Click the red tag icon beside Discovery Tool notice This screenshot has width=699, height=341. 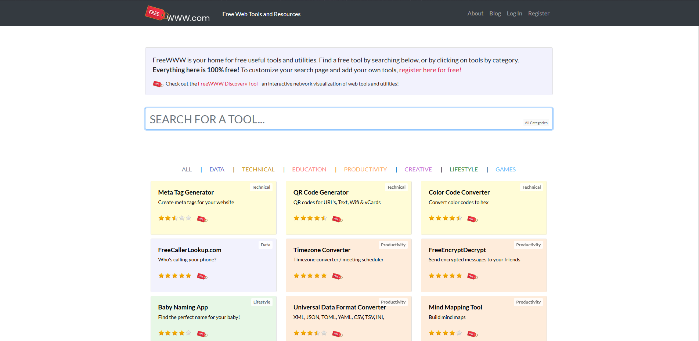tap(158, 84)
